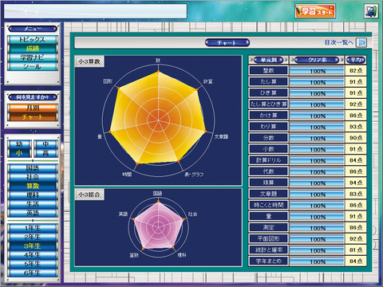
Task: Open the 学習ナビ menu item
Action: click(x=33, y=57)
